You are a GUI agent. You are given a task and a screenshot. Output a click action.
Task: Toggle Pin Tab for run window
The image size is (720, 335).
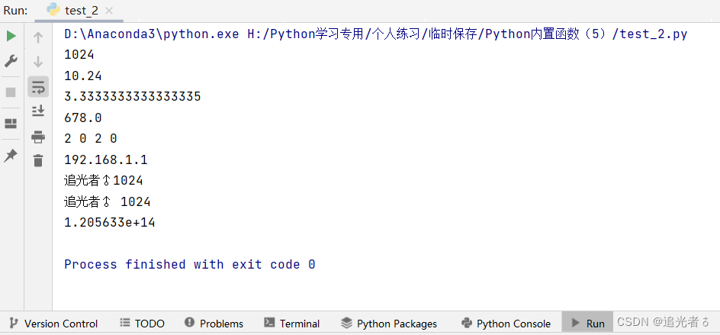pos(11,156)
